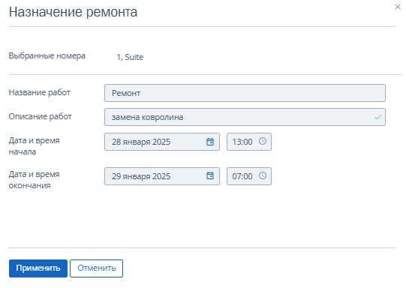Close the Назначение ремонта dialog

coord(398,7)
